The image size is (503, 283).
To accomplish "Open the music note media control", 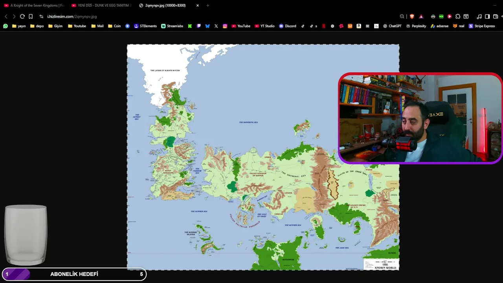I will point(479,17).
